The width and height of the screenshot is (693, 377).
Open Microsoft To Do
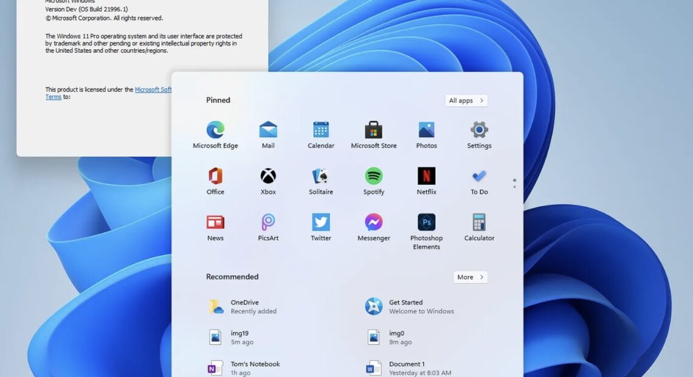click(478, 179)
